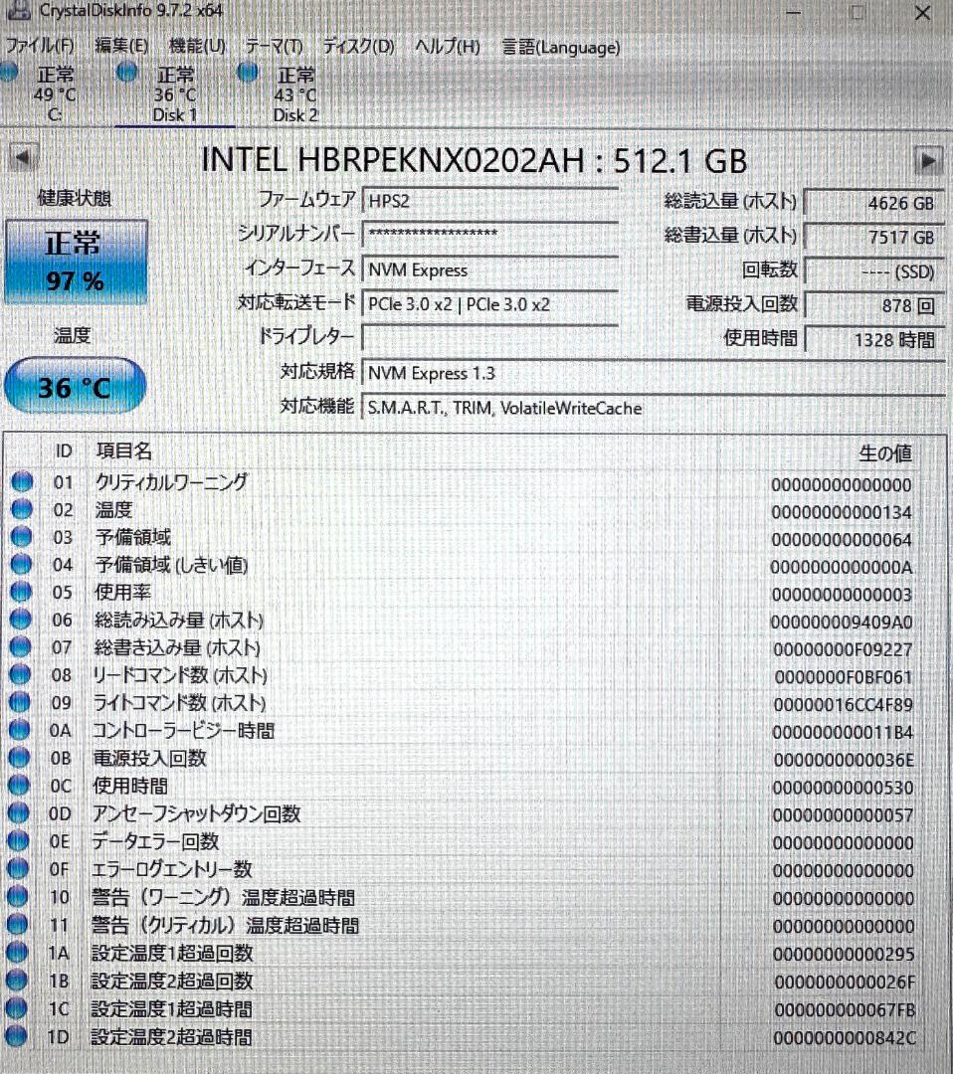Click the masked serial number field
Screen dimensions: 953x1074
click(489, 235)
